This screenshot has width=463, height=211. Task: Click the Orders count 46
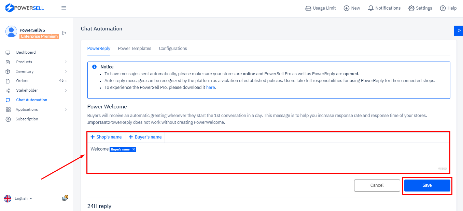click(x=61, y=81)
